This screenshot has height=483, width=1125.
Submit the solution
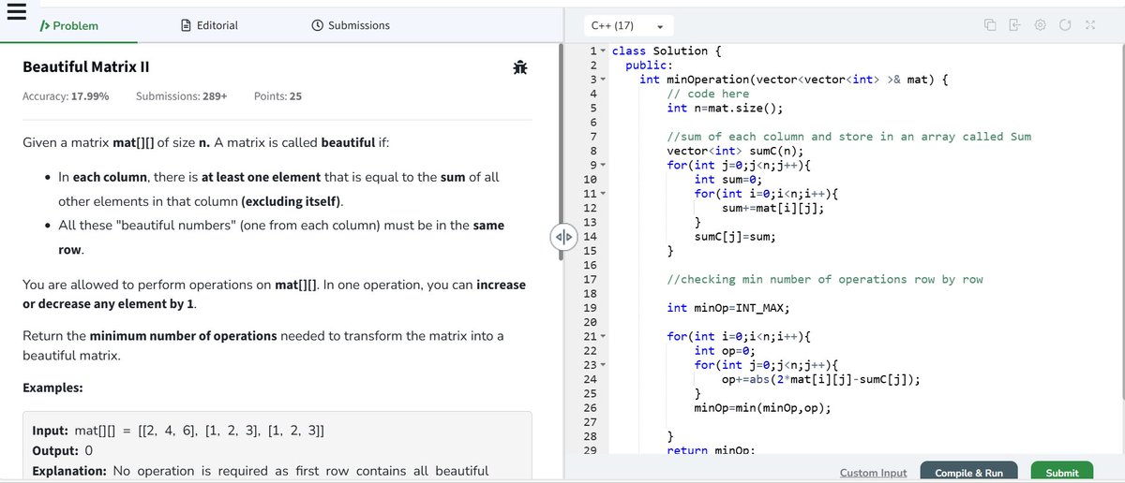coord(1061,473)
